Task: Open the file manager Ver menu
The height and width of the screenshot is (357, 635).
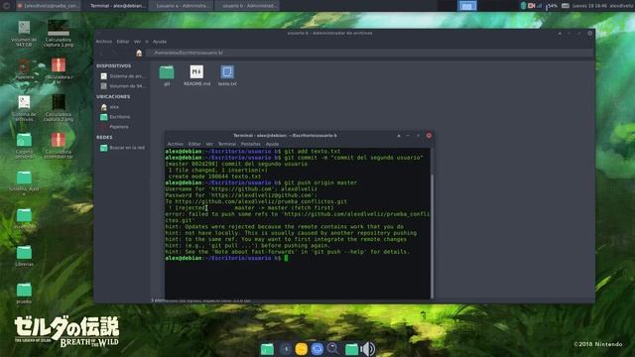Action: tap(137, 42)
